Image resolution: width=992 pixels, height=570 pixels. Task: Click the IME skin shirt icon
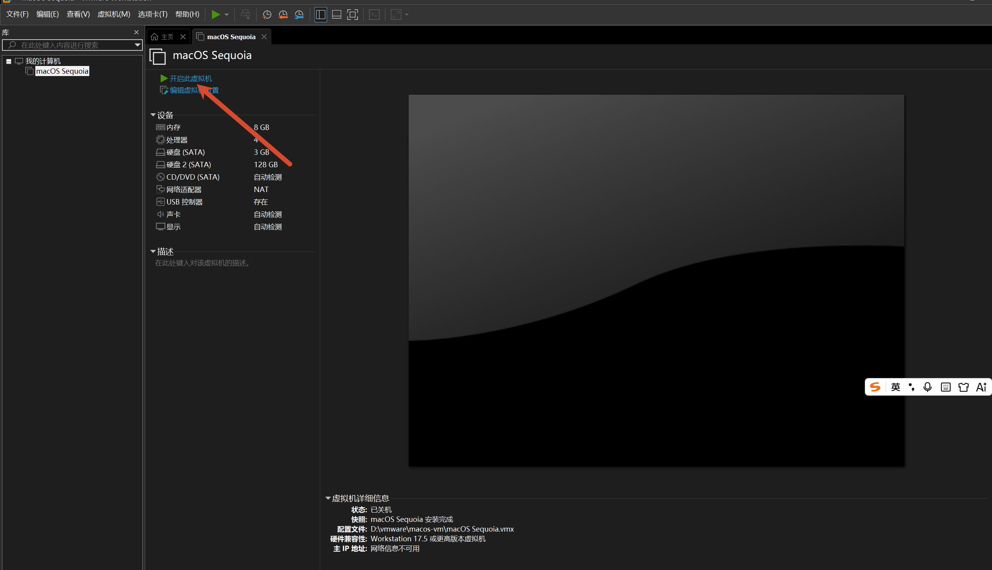(963, 387)
